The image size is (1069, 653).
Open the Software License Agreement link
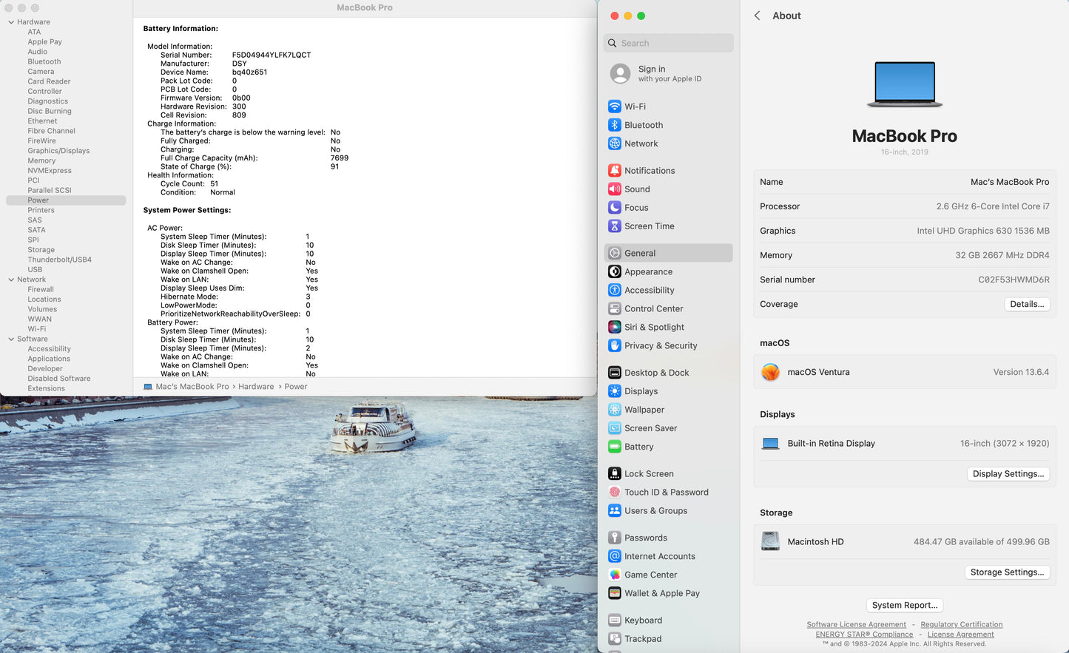(856, 625)
